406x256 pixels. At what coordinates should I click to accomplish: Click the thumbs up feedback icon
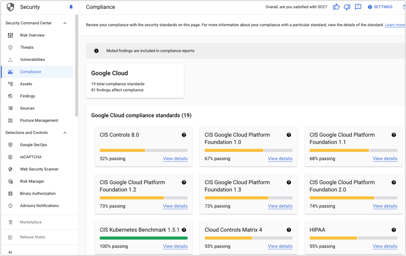pyautogui.click(x=336, y=7)
